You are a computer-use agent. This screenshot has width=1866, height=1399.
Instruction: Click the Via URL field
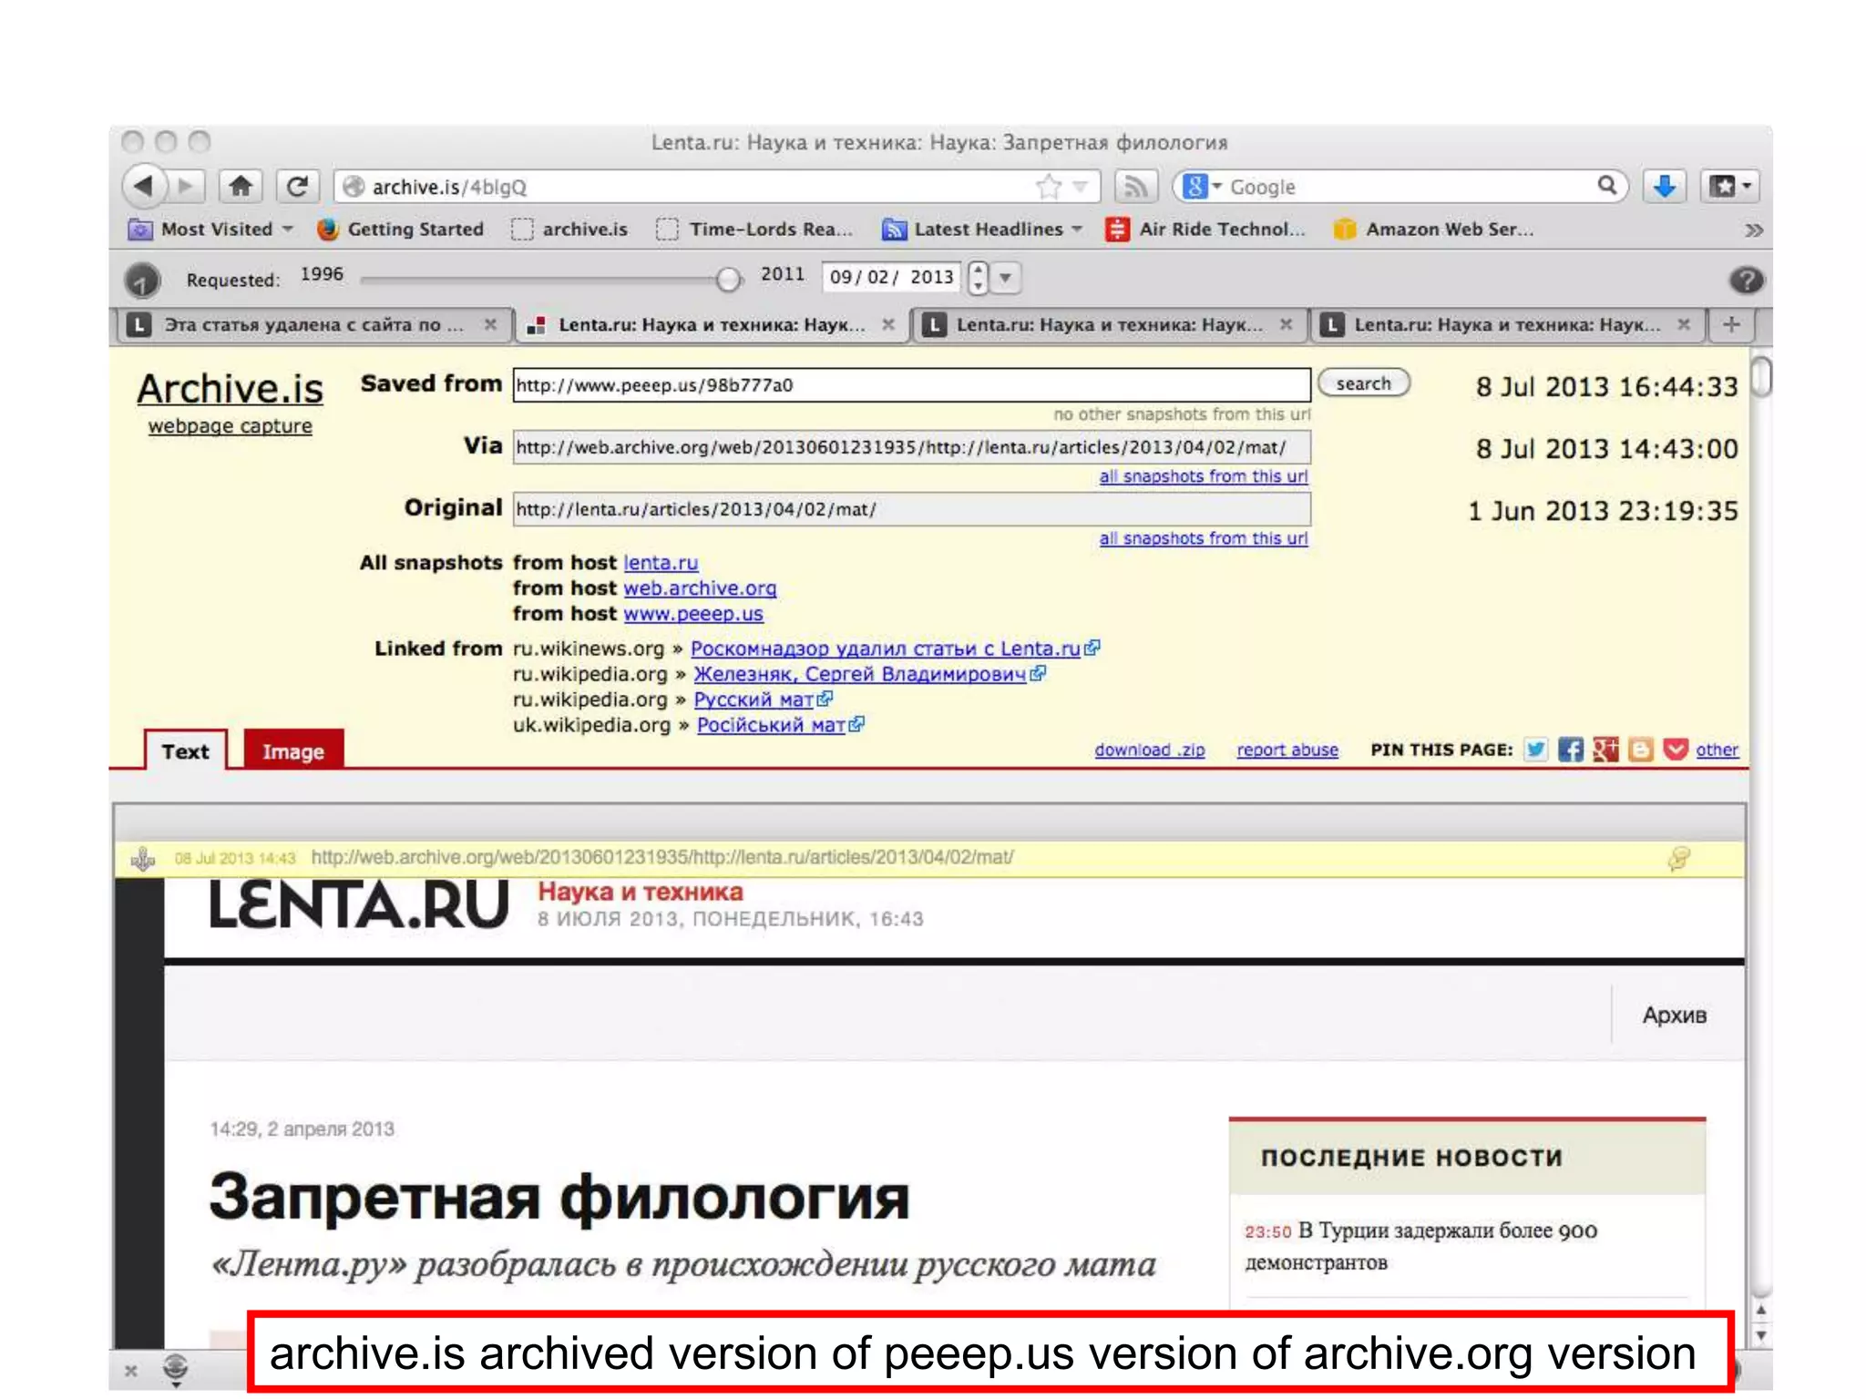click(x=911, y=447)
